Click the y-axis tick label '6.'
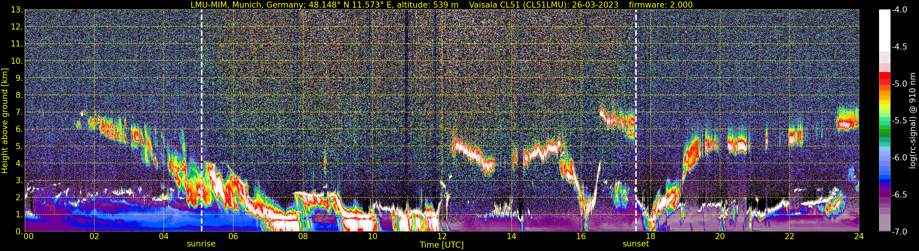The image size is (919, 251). tap(19, 129)
